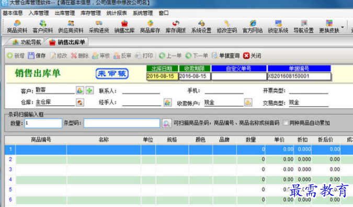The width and height of the screenshot is (353, 207).
Task: Click the 未审核 status badge
Action: 112,74
